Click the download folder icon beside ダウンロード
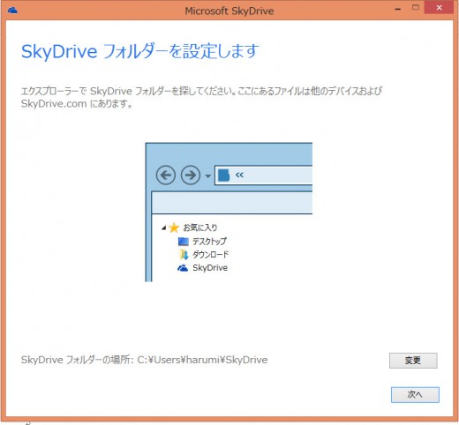Image resolution: width=459 pixels, height=425 pixels. pos(184,255)
